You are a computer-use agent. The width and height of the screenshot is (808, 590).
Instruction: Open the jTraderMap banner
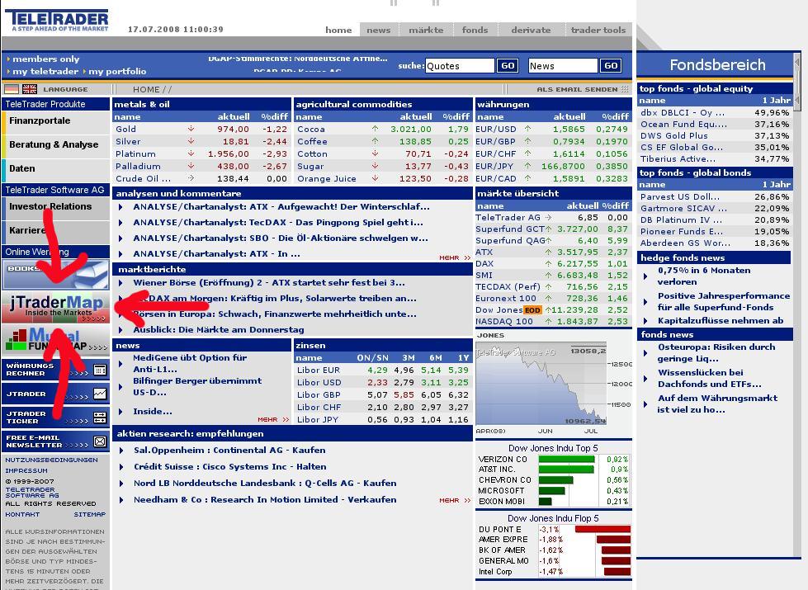[55, 307]
